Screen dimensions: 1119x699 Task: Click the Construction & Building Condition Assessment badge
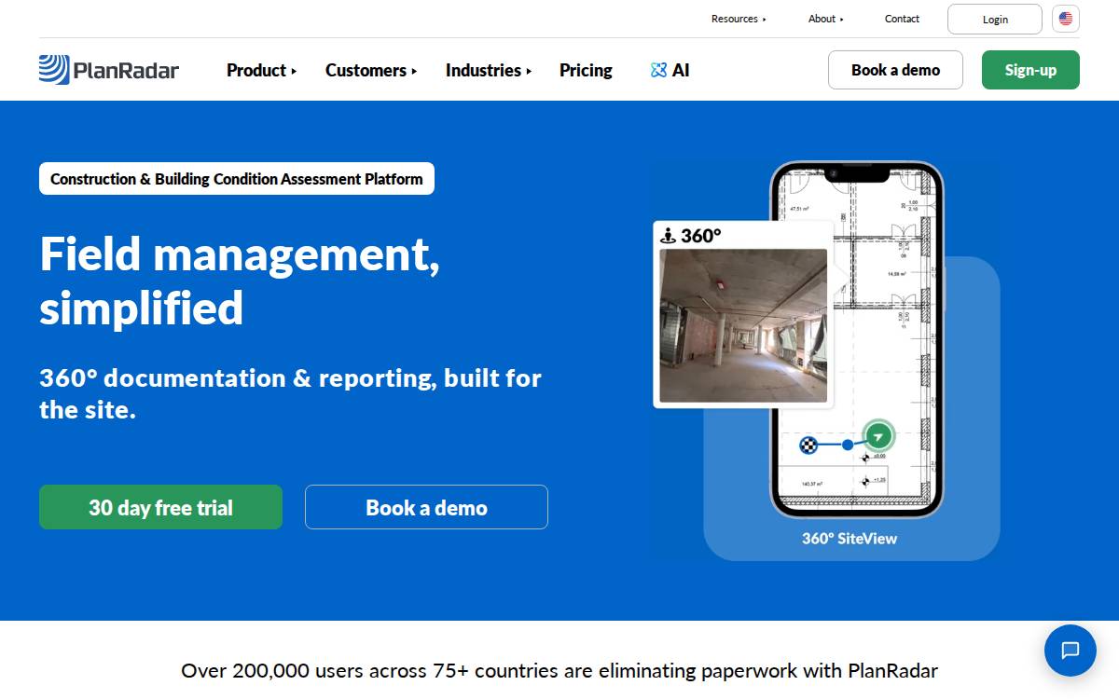click(x=237, y=179)
